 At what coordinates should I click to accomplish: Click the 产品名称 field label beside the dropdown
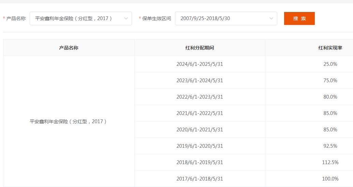pyautogui.click(x=16, y=18)
